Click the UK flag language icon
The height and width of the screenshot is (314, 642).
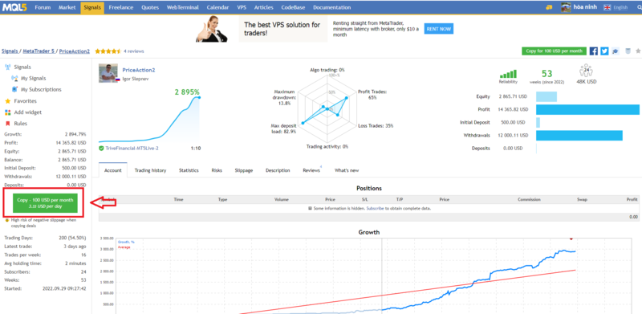607,7
